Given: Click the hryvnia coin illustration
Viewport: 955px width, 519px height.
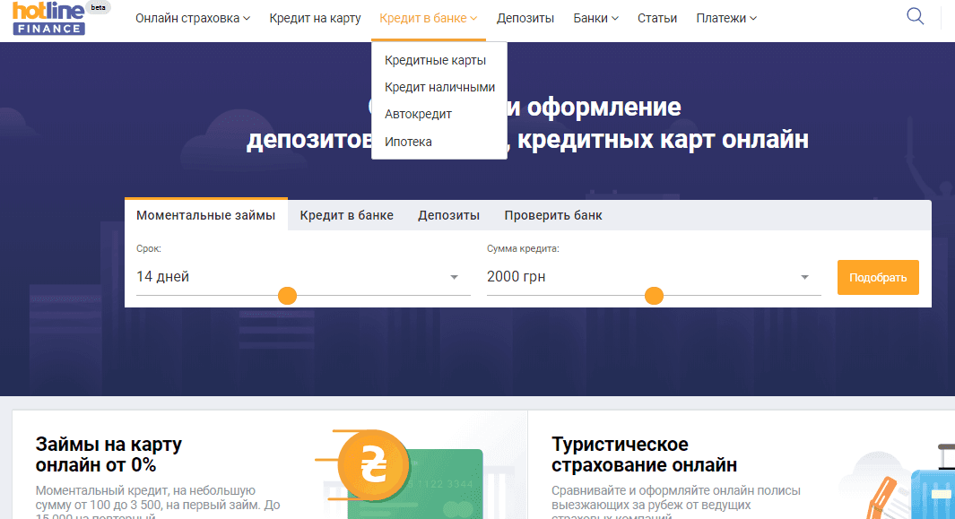Looking at the screenshot, I should click(373, 465).
